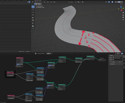Click the zoom magnifier icon in viewport
This screenshot has height=103, width=125.
pyautogui.click(x=123, y=13)
